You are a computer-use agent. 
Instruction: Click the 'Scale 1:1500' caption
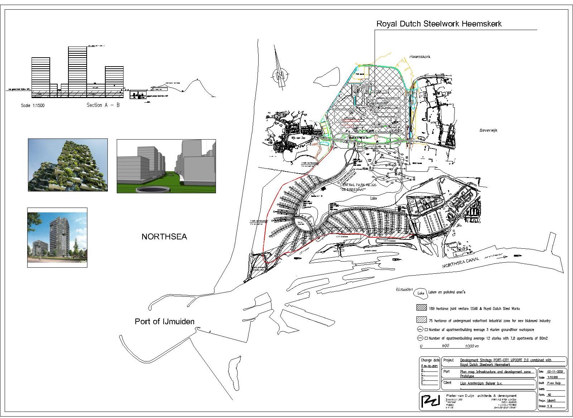pos(33,106)
